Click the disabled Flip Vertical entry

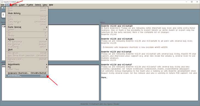pos(27,44)
